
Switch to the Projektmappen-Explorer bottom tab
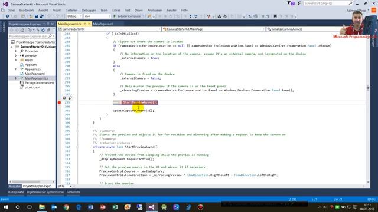tap(38, 186)
